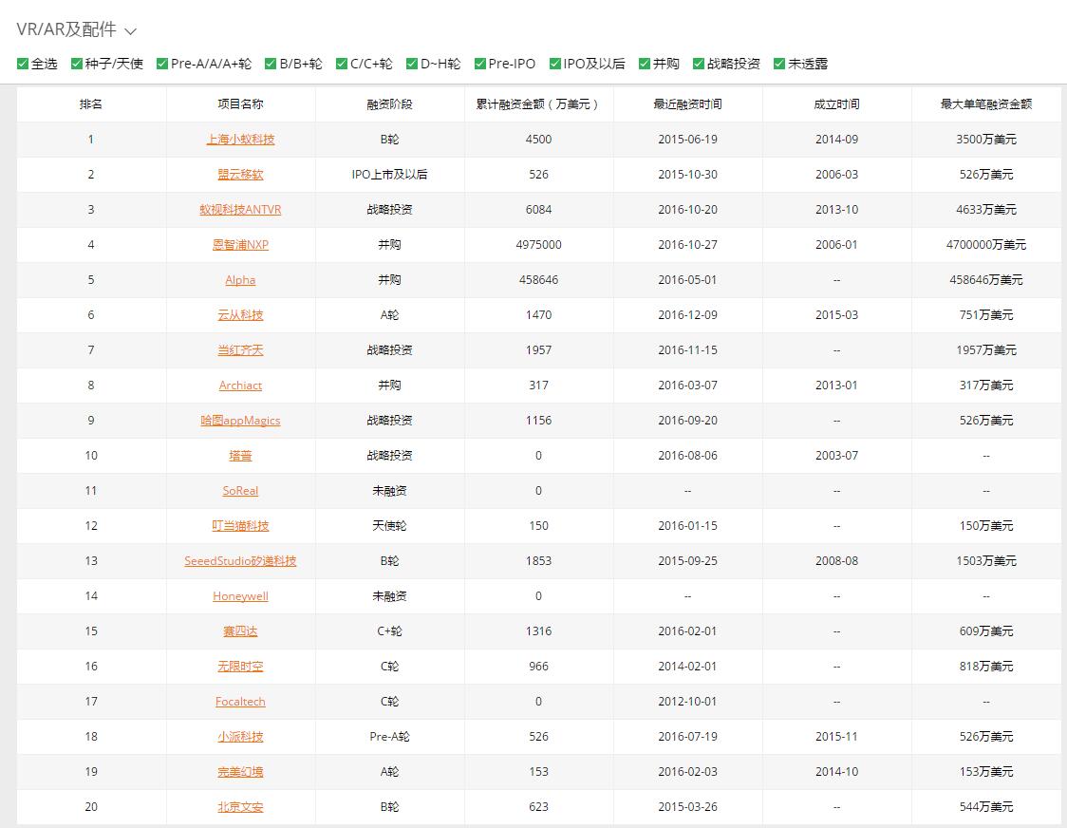
Task: Toggle the 战略投资 checkbox
Action: [700, 64]
